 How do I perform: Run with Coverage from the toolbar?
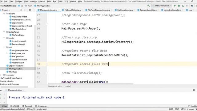(x=183, y=6)
